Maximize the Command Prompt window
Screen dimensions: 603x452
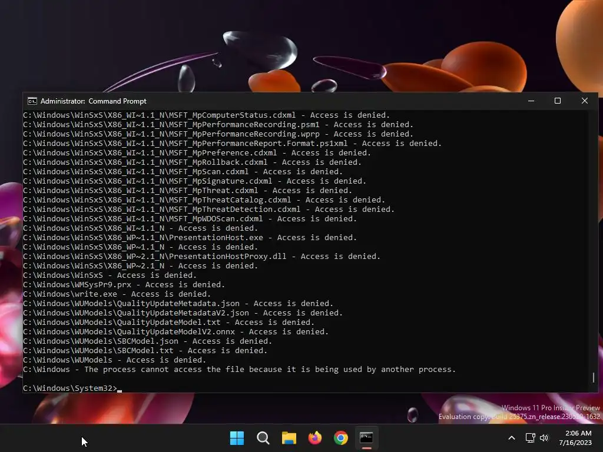coord(558,101)
